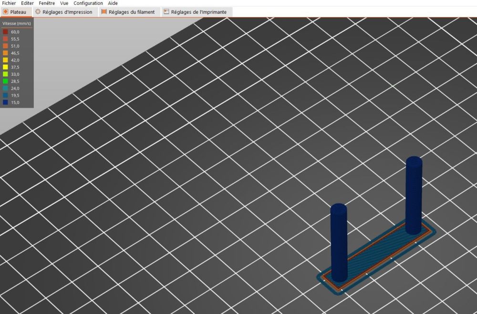The height and width of the screenshot is (314, 477).
Task: Click the 55,5 speed color swatch
Action: point(5,39)
